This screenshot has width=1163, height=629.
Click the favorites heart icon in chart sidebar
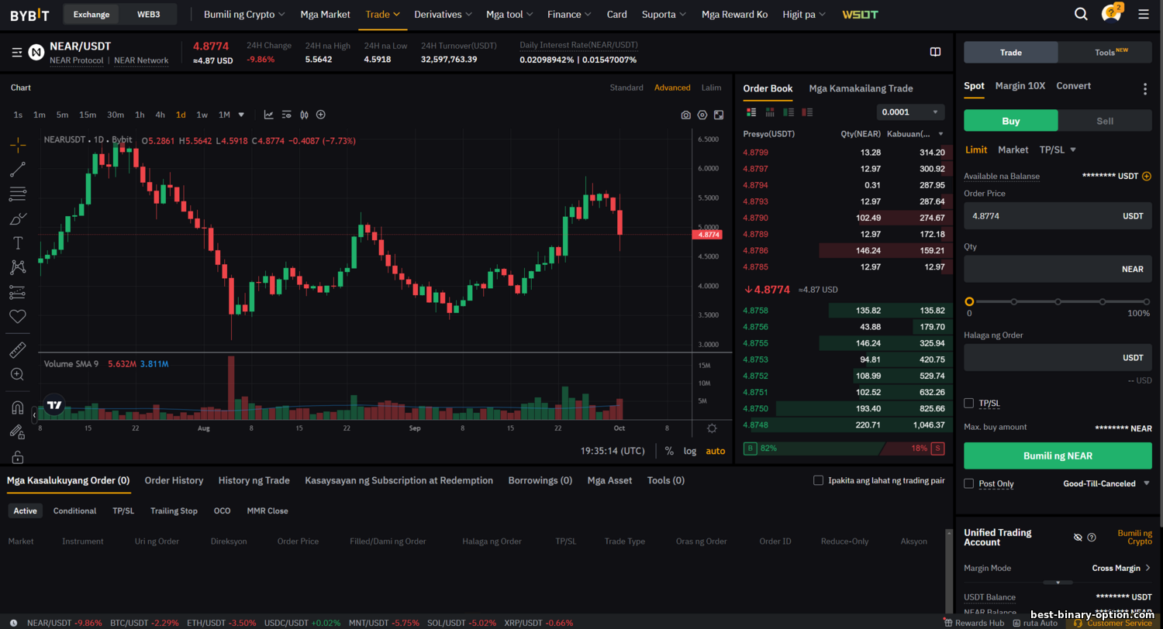click(18, 316)
